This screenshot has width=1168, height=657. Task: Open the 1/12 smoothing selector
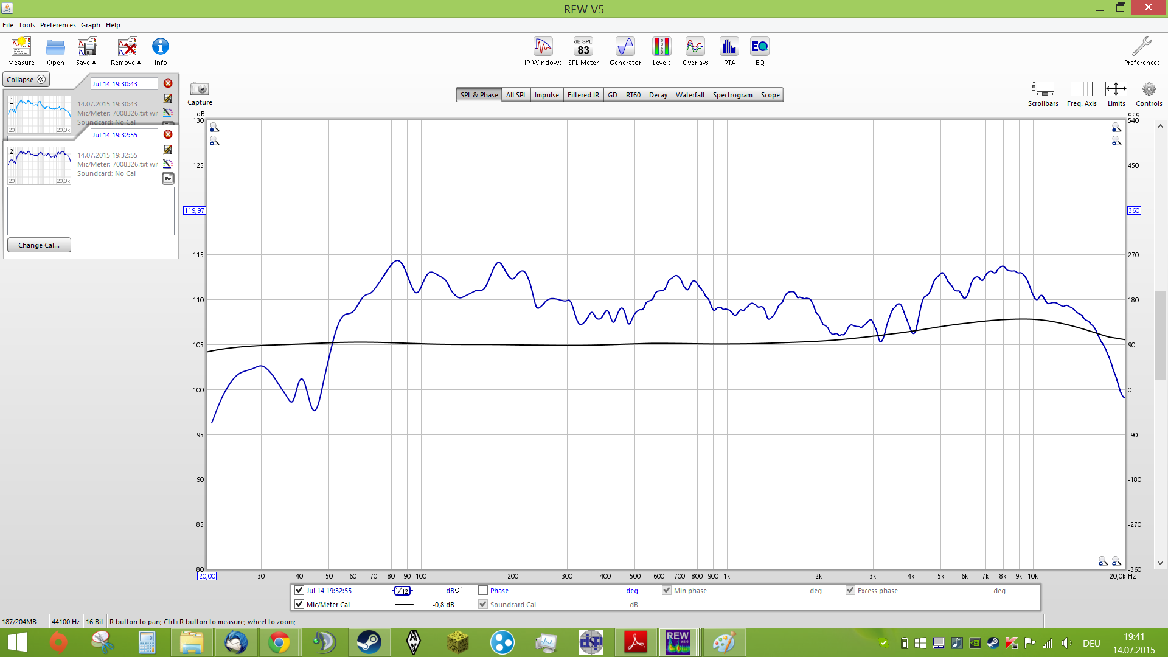[x=402, y=591]
